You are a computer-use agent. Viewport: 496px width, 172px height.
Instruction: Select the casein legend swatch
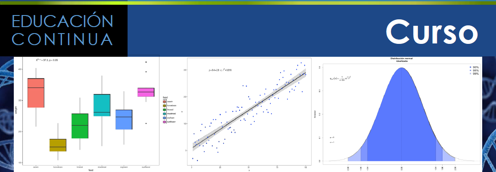coord(164,101)
